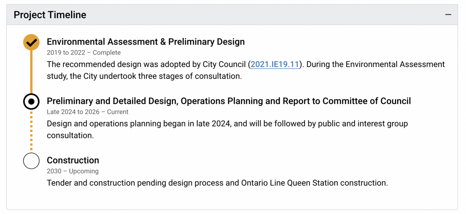
Task: Click the bullseye current-stage marker icon
Action: [31, 102]
